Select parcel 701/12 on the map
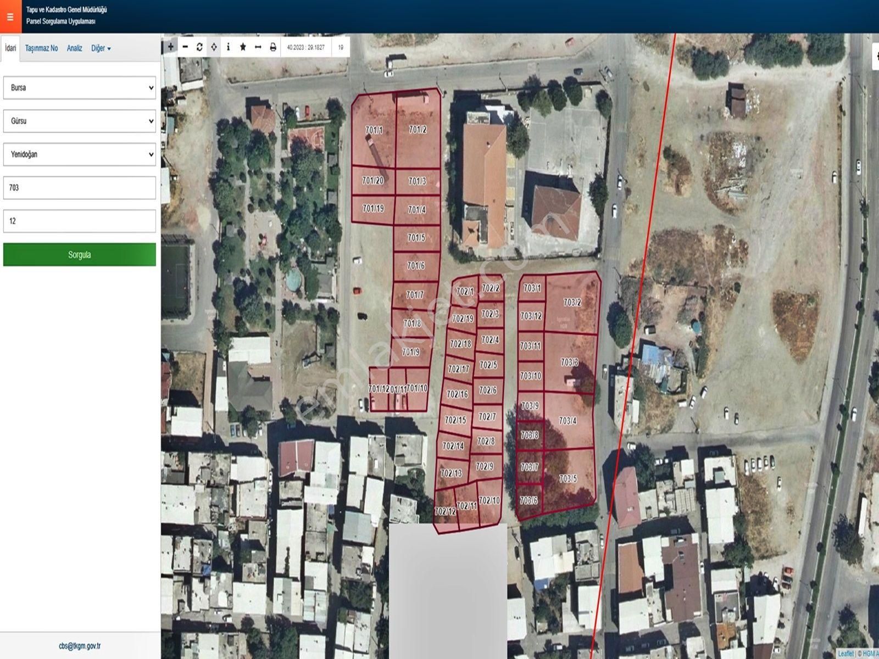879x659 pixels. (378, 389)
